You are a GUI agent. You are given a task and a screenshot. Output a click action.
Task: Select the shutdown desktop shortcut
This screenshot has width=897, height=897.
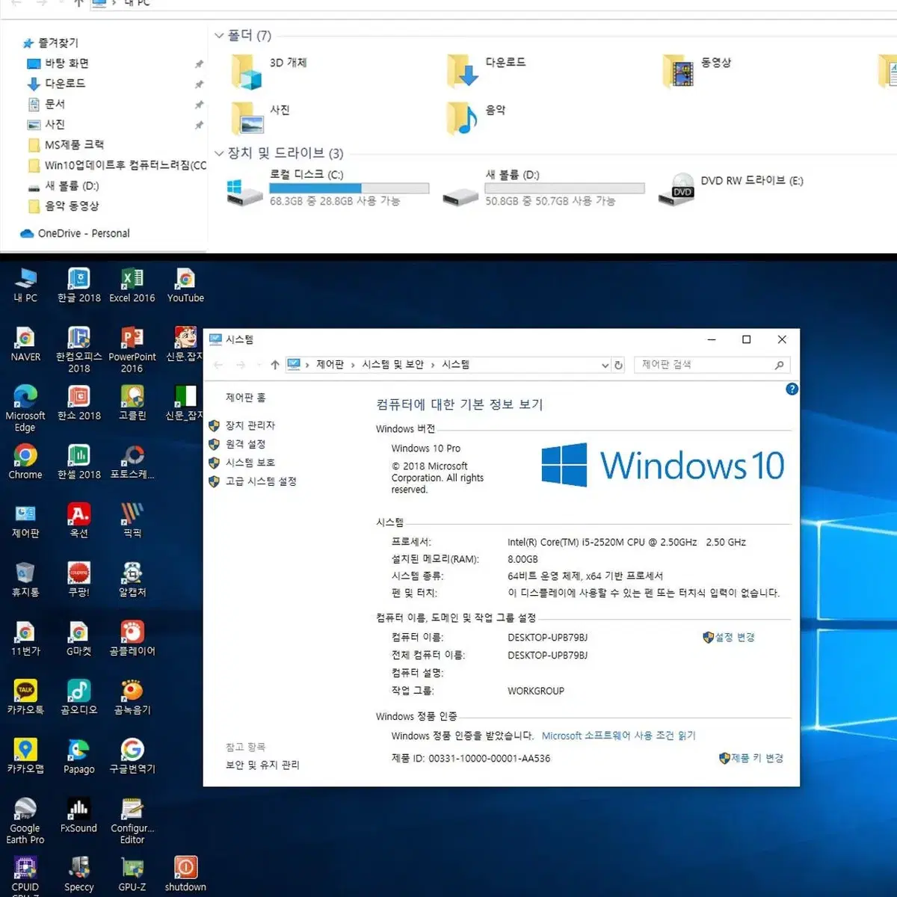tap(185, 875)
